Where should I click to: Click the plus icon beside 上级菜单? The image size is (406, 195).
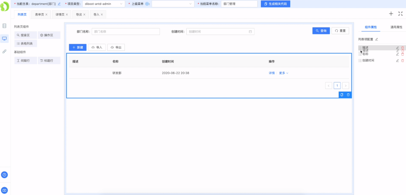148,4
